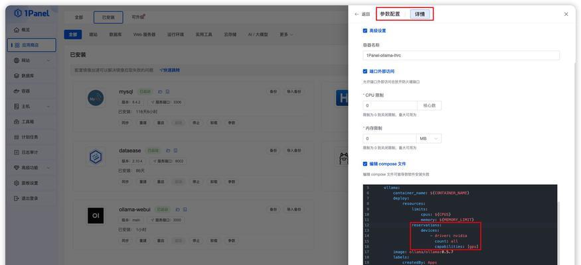Switch to the 详情 details tab in drawer
Viewport: 581px width, 265px height.
coord(420,14)
